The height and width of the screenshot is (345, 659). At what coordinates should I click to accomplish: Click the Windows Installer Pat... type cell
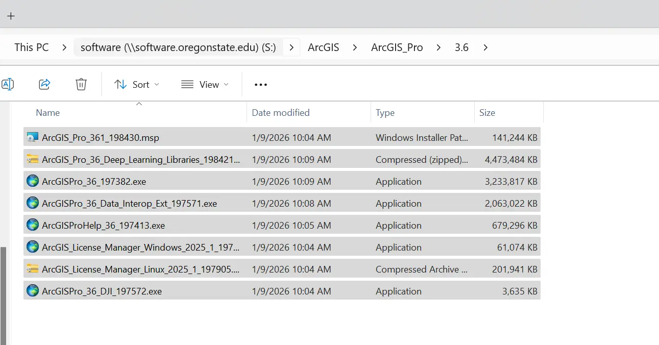(x=422, y=137)
